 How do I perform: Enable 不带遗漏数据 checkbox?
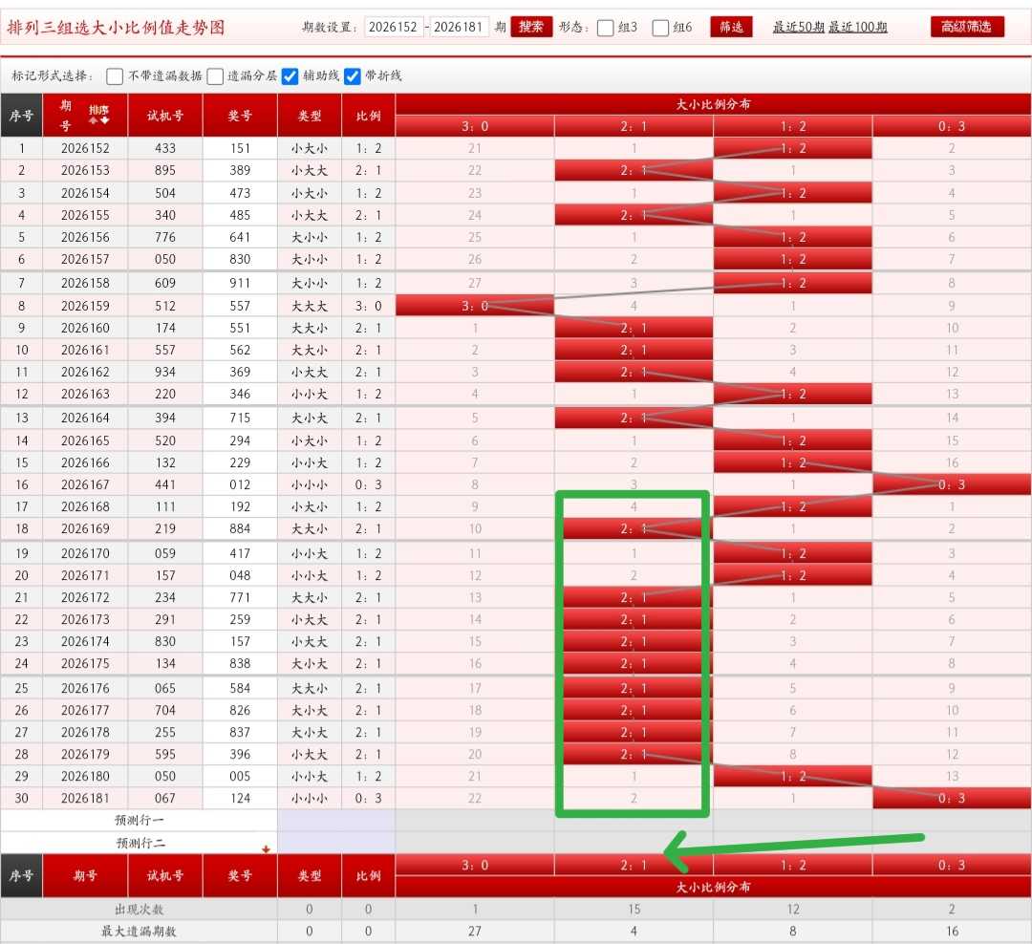click(x=115, y=76)
